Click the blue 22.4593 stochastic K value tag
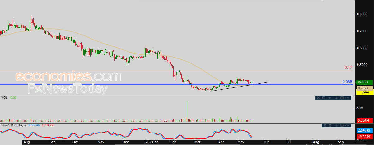The width and height of the screenshot is (374, 145). [x=363, y=131]
